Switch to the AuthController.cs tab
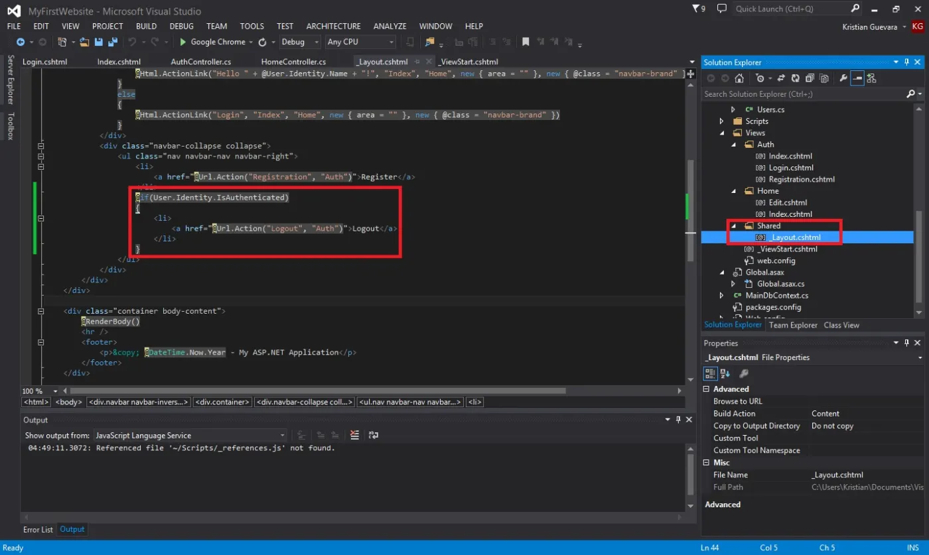Image resolution: width=929 pixels, height=555 pixels. (x=201, y=62)
